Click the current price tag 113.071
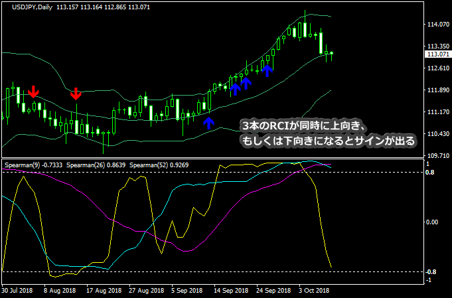 (437, 54)
